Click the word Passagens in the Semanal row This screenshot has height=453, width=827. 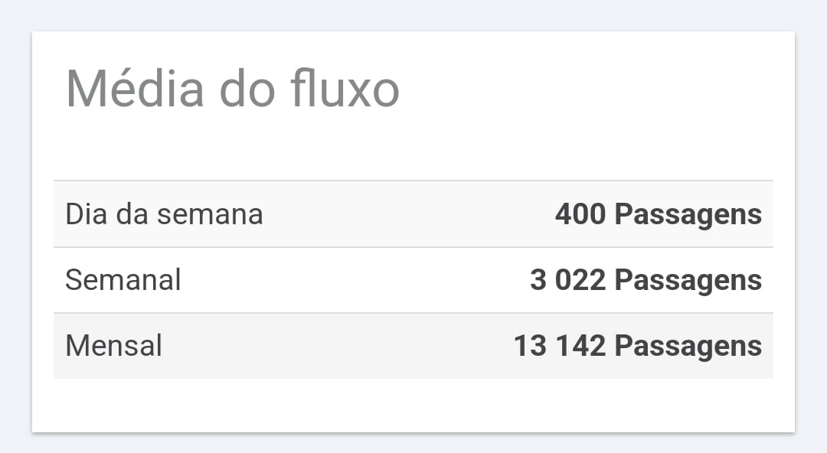tap(688, 281)
